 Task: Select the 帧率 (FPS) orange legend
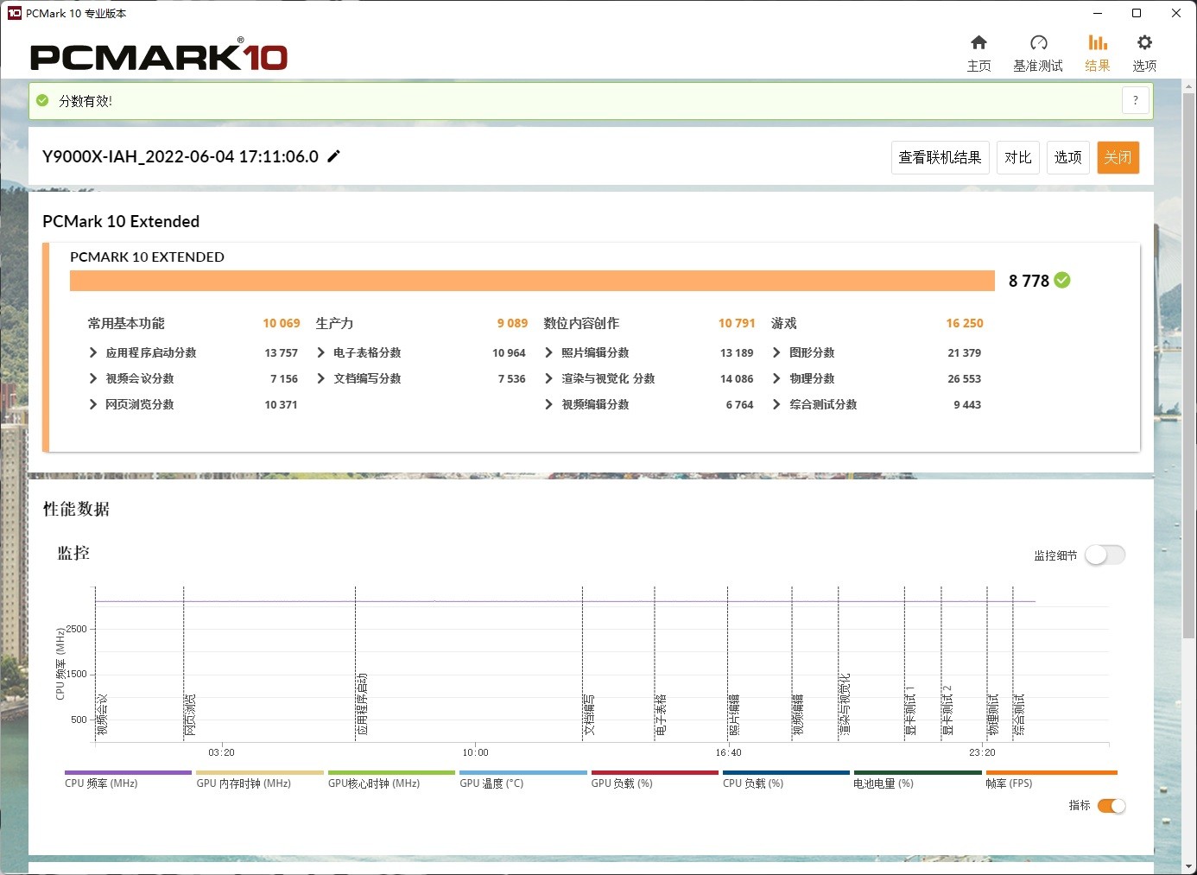pos(1051,779)
